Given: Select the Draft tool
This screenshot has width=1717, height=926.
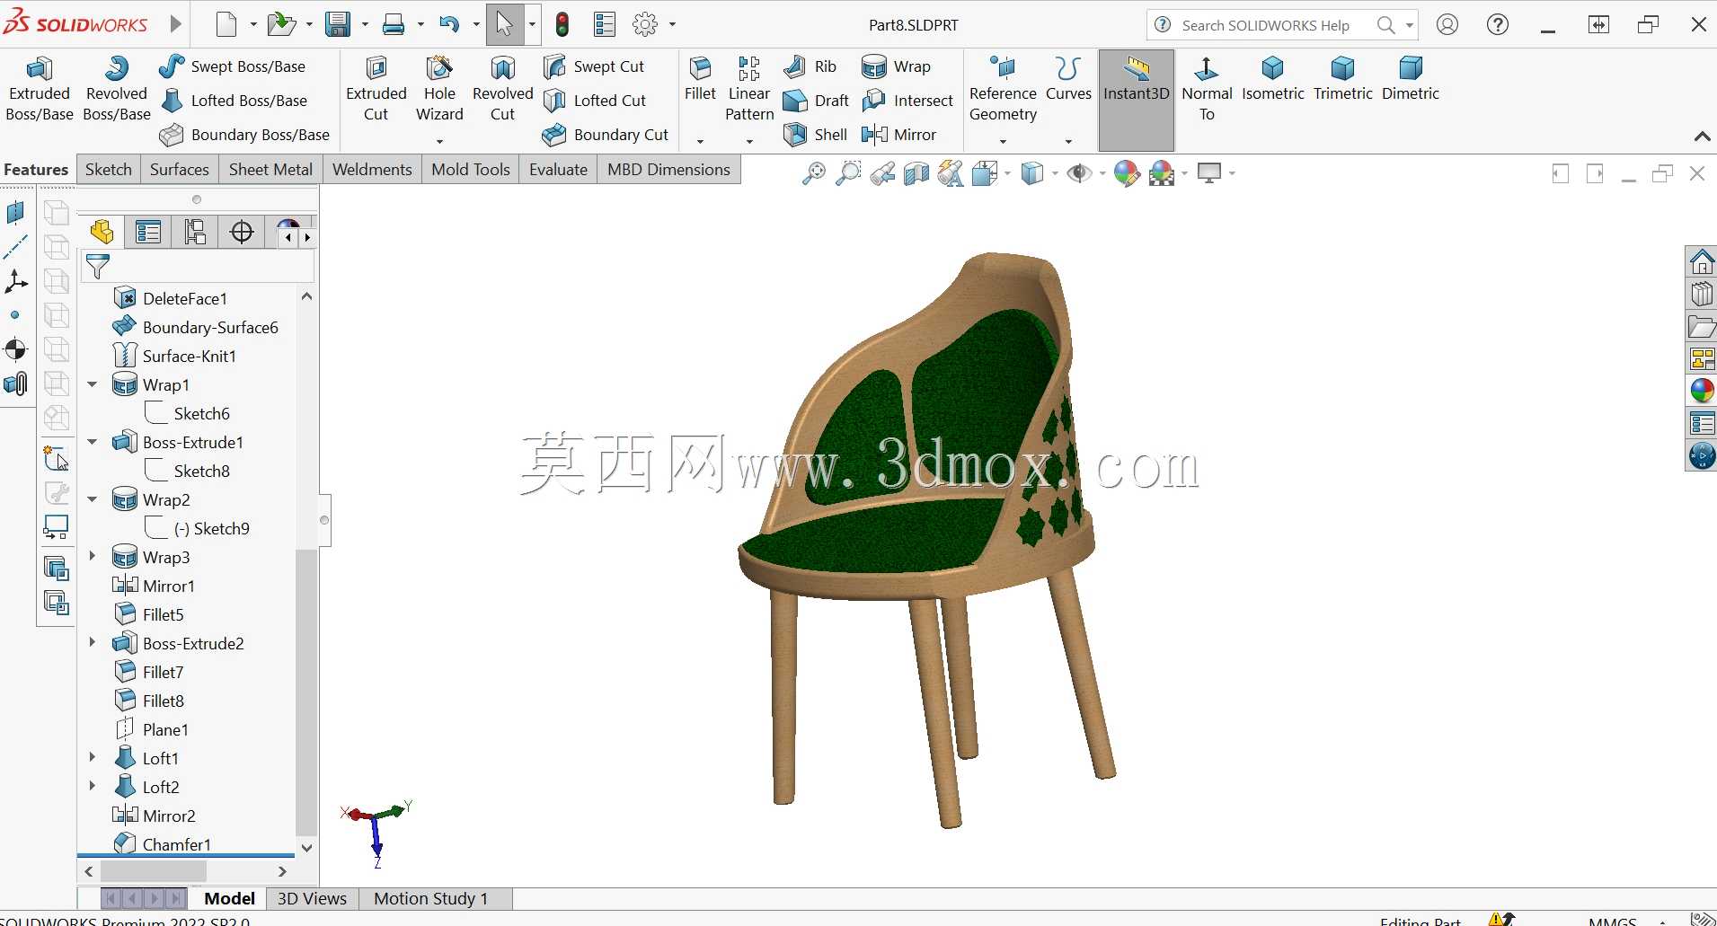Looking at the screenshot, I should coord(816,101).
